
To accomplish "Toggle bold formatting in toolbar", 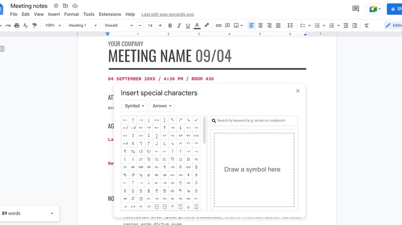I will tap(170, 25).
